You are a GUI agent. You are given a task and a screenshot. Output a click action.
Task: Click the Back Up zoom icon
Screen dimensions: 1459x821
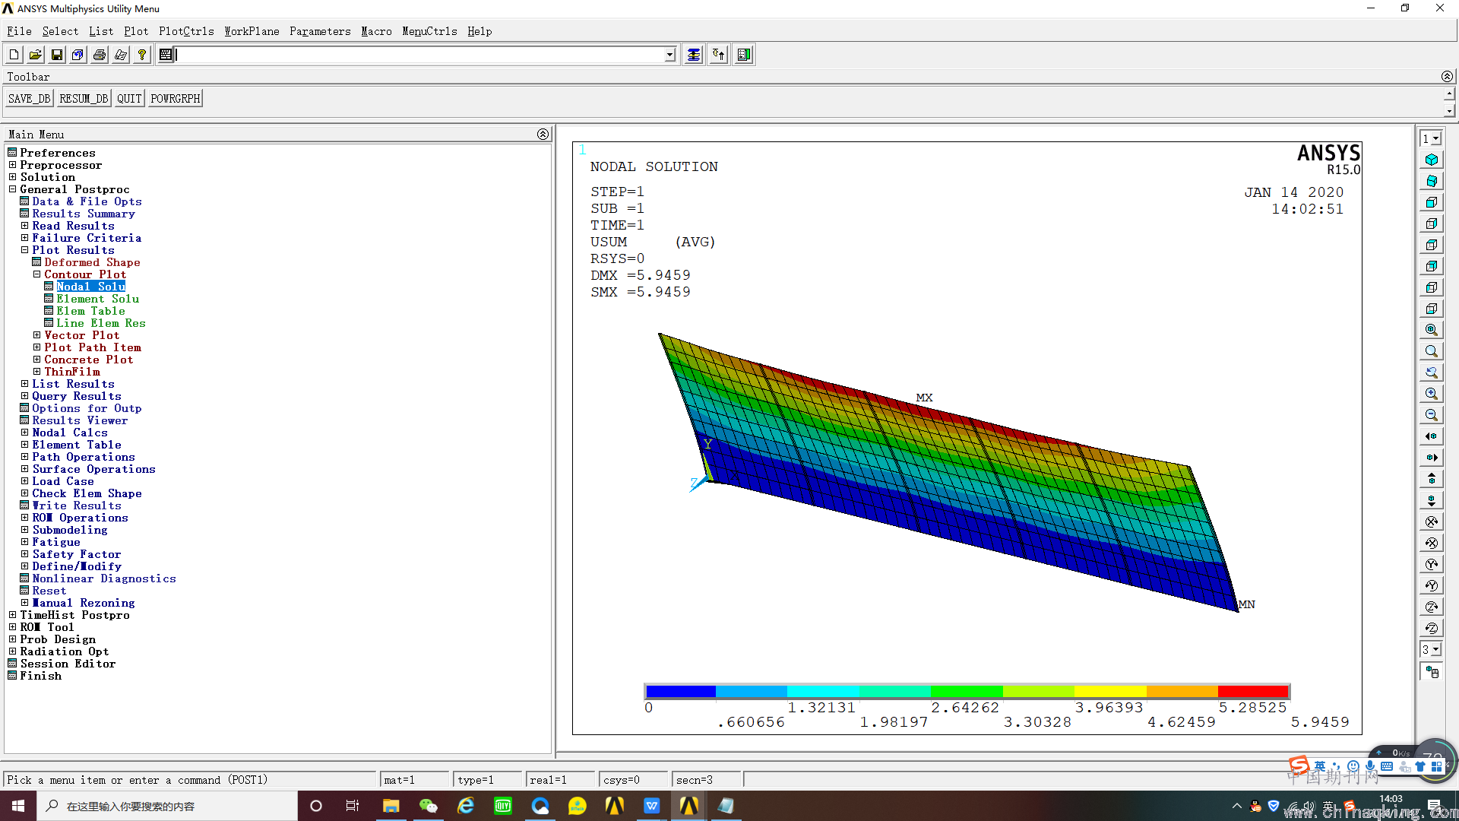point(1432,372)
